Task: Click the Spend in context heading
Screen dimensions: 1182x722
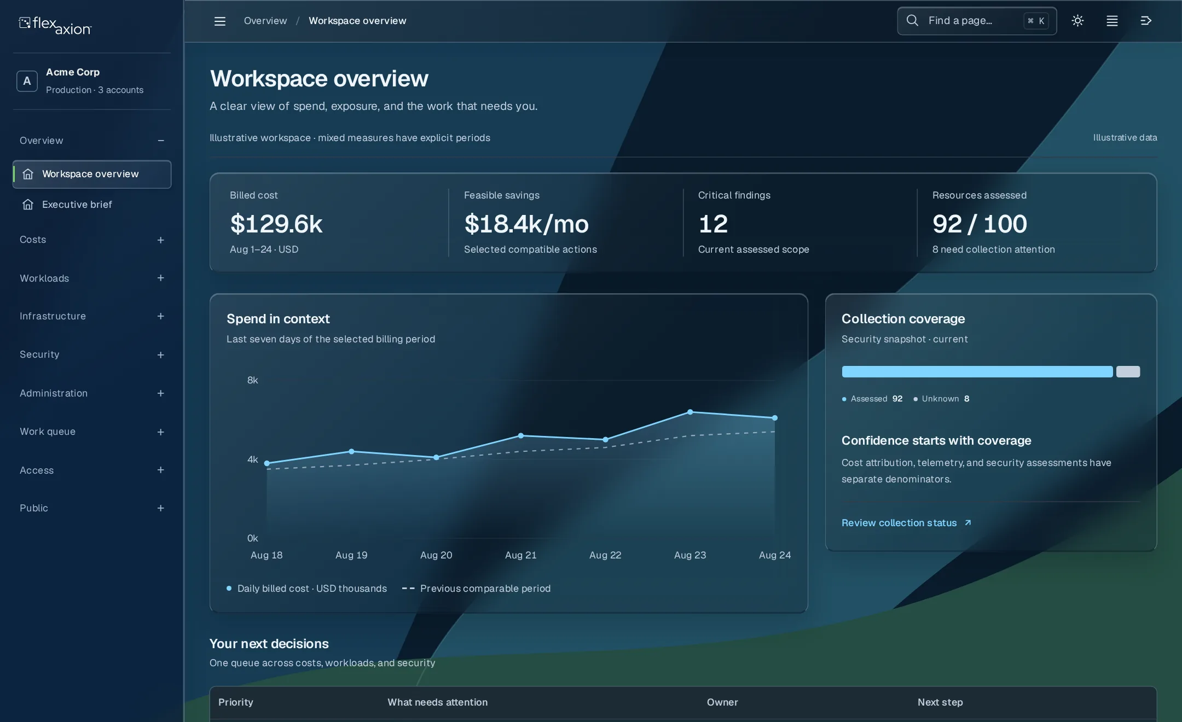Action: pos(278,319)
